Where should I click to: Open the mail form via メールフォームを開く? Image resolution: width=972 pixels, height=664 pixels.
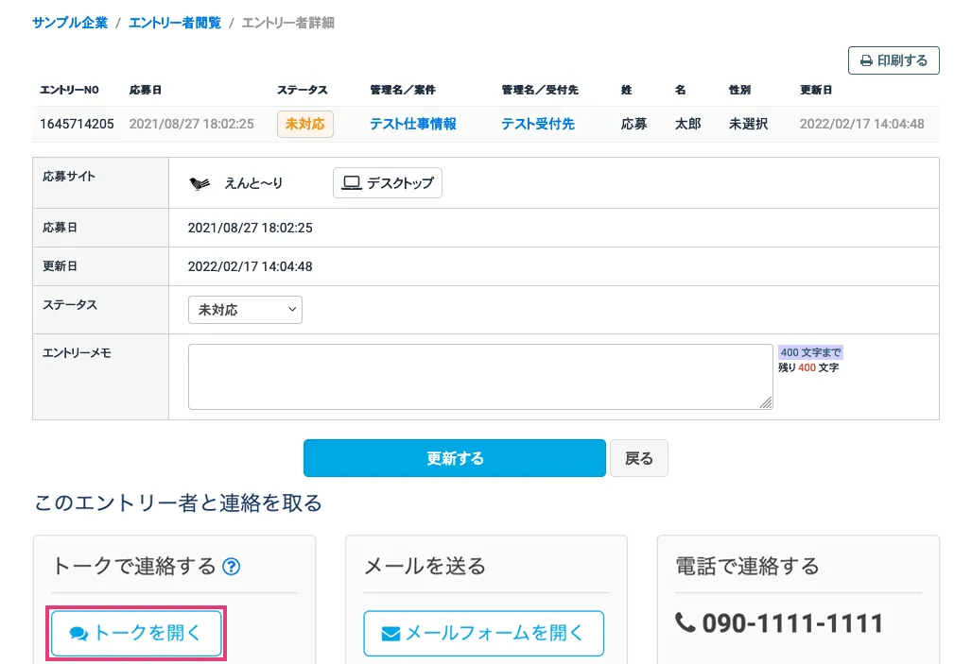point(483,633)
